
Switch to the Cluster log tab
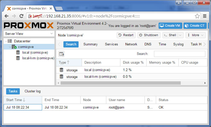click(x=33, y=91)
